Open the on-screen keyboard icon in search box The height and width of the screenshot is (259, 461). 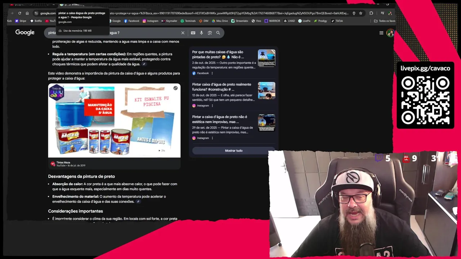pyautogui.click(x=193, y=33)
